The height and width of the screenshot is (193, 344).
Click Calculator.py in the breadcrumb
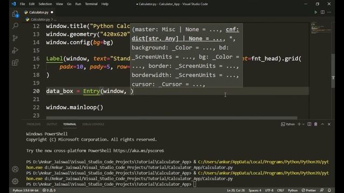tap(40, 19)
